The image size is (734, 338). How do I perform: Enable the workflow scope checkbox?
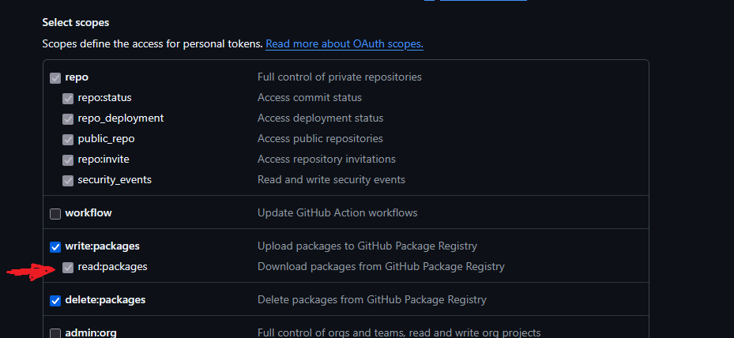point(55,213)
